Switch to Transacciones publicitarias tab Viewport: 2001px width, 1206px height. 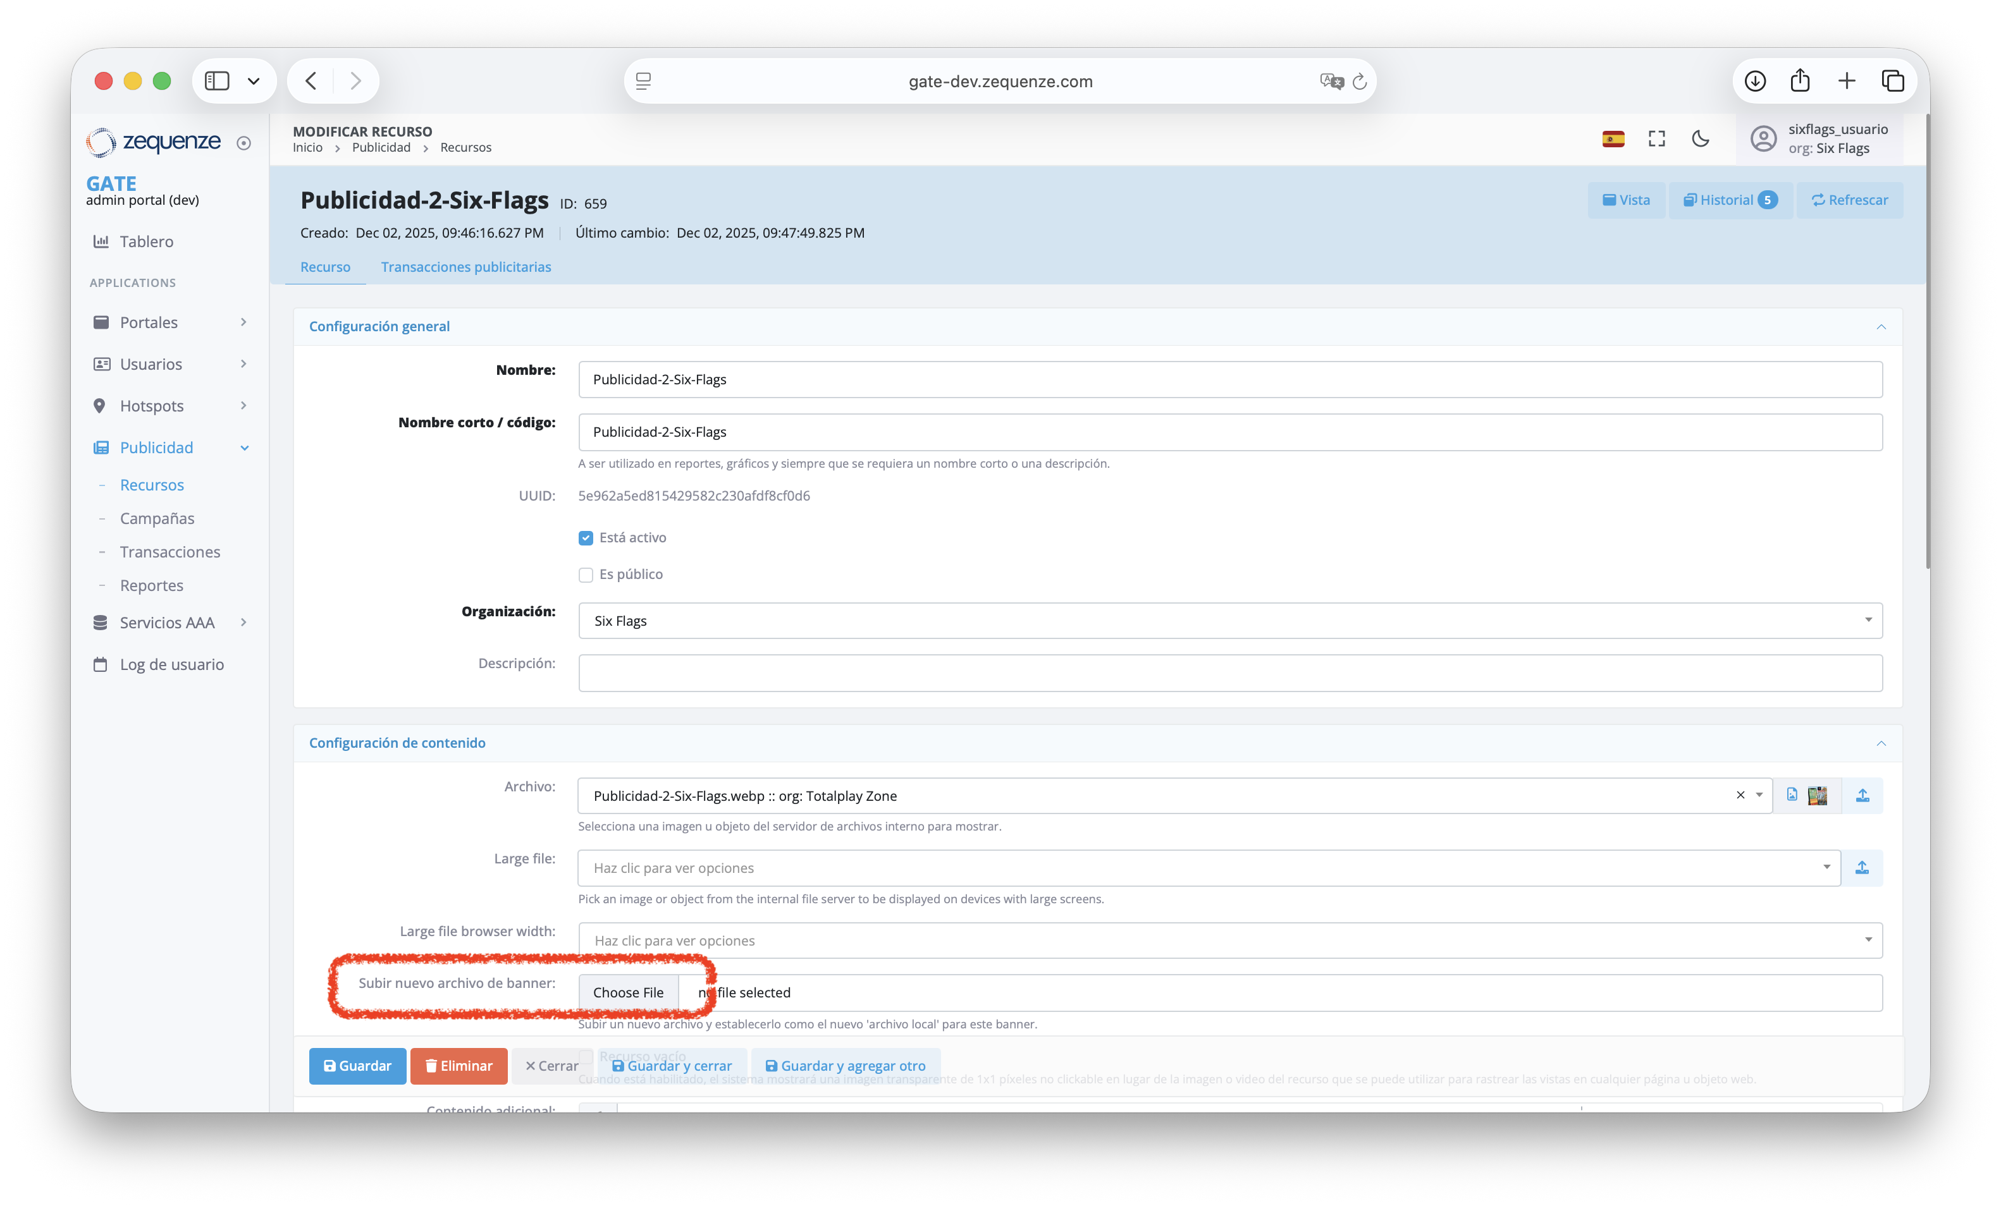click(465, 267)
